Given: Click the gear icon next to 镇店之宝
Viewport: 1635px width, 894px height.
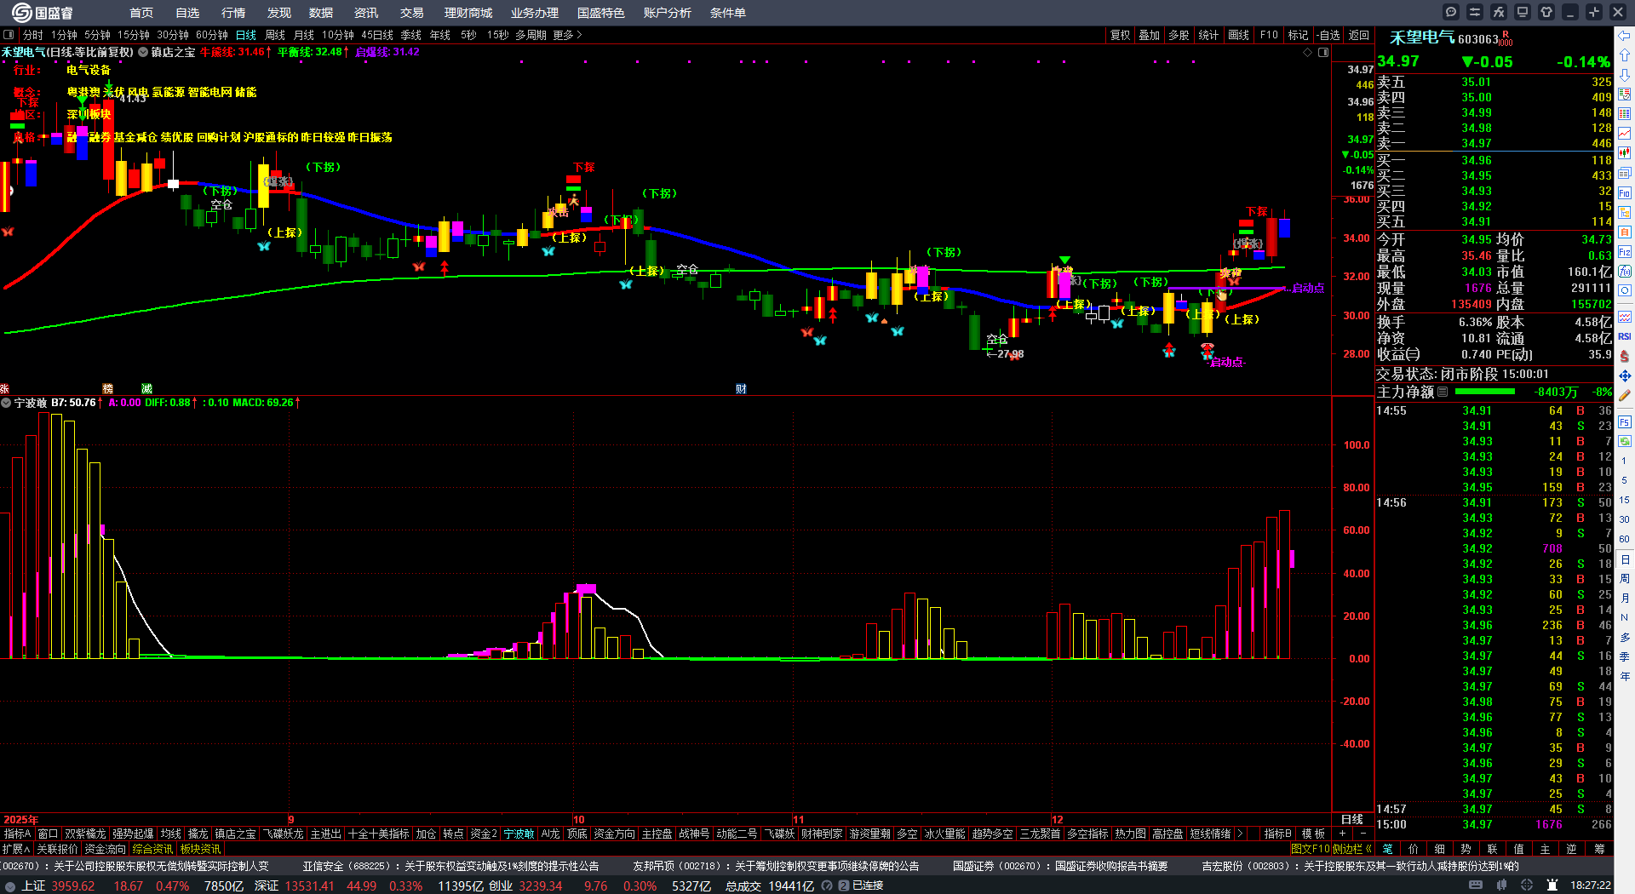Looking at the screenshot, I should pyautogui.click(x=143, y=52).
